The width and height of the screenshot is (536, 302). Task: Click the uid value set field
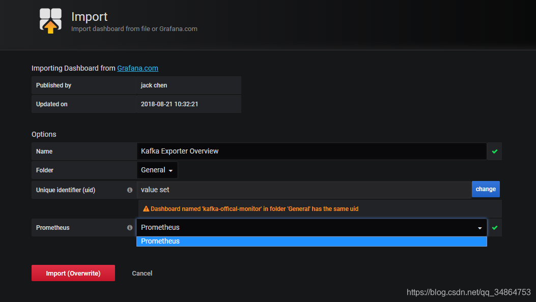(x=304, y=190)
